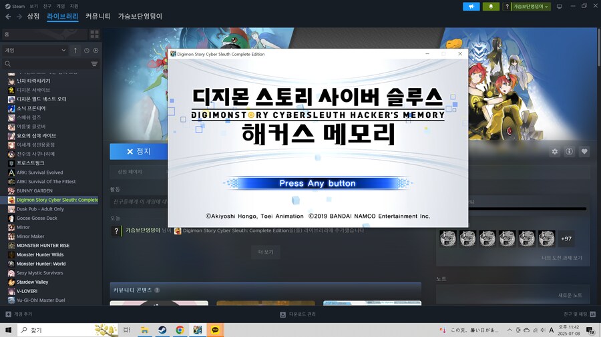Select Yu-Gi-Oh! Master Duel in list
The height and width of the screenshot is (337, 601).
[x=41, y=300]
